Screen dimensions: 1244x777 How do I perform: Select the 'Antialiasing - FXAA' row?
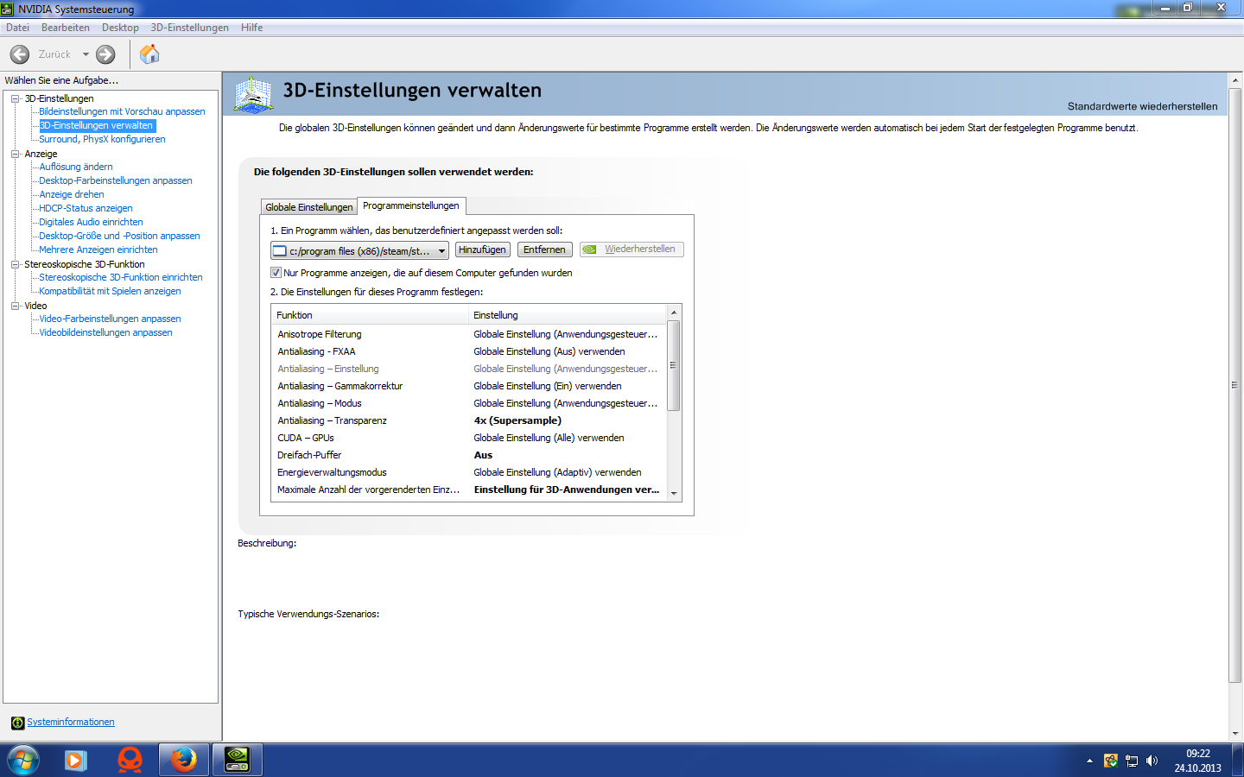tap(469, 351)
